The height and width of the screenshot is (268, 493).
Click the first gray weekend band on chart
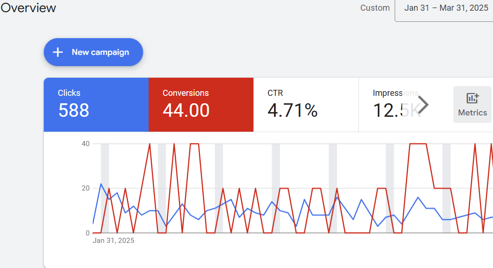click(105, 188)
